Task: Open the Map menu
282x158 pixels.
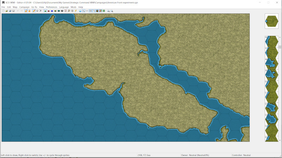Action: pyautogui.click(x=15, y=7)
